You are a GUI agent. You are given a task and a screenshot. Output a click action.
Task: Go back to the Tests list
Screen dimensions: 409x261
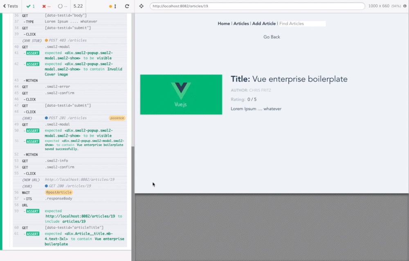11,6
